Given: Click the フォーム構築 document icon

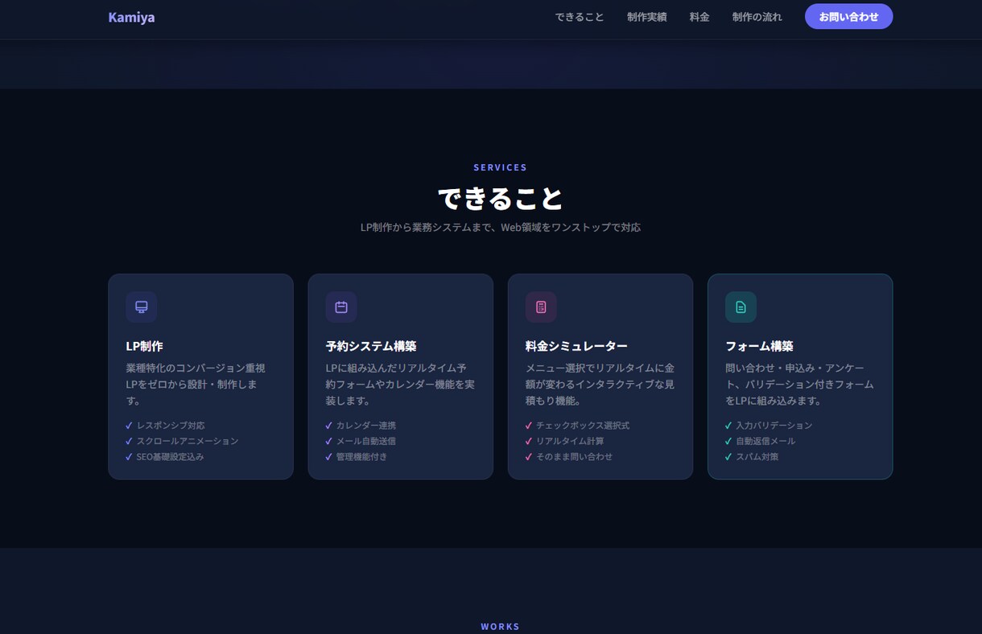Looking at the screenshot, I should 741,307.
